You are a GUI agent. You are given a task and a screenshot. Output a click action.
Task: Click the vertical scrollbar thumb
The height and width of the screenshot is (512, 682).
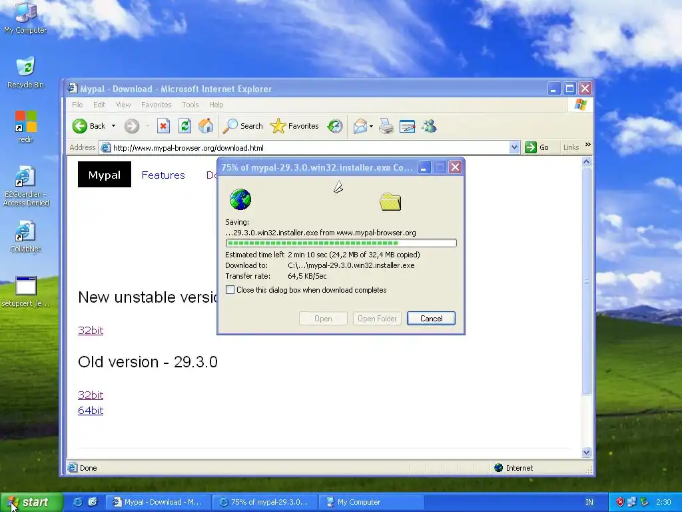tap(586, 281)
